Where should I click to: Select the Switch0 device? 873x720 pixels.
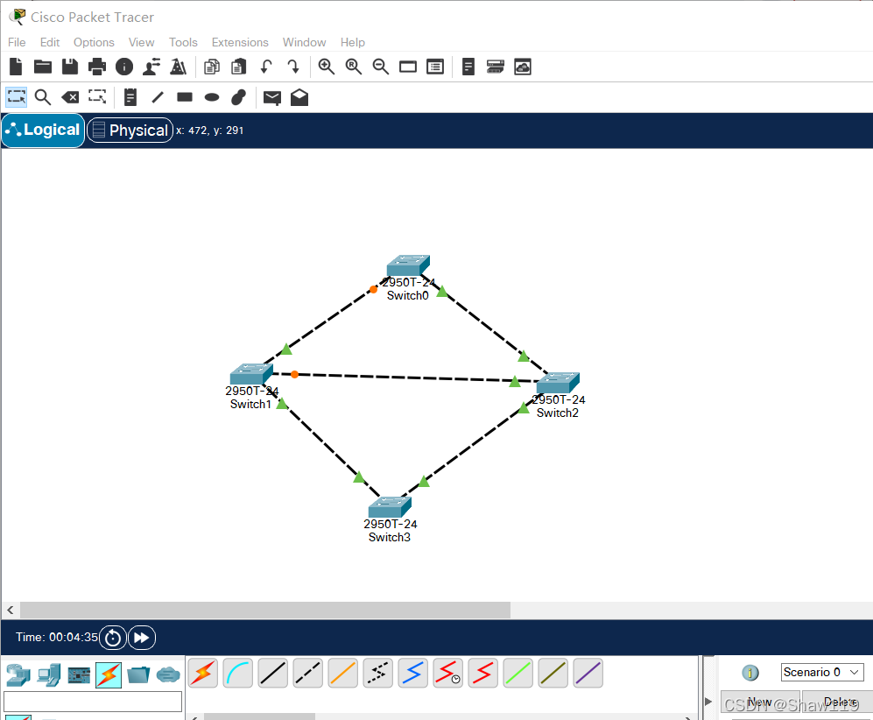tap(408, 265)
